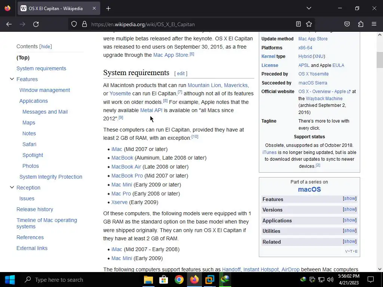Viewport: 383px width, 287px height.
Task: Hide the Contents sidebar
Action: coord(46,46)
